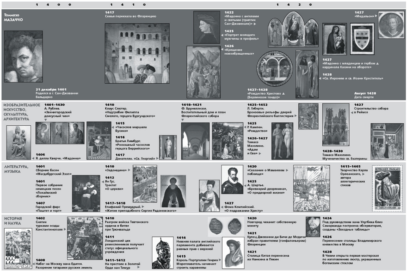Click the Adam and Eve painting
The width and height of the screenshot is (408, 271).
coord(282,141)
